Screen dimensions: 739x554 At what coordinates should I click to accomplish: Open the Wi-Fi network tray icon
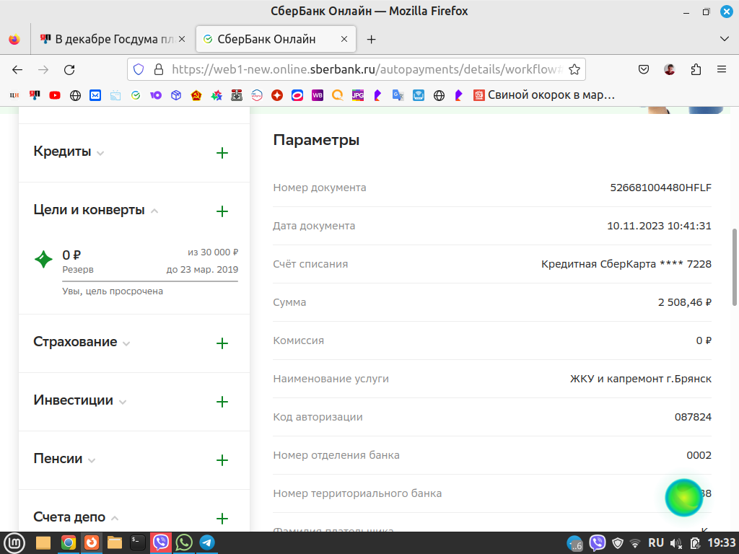click(x=635, y=543)
